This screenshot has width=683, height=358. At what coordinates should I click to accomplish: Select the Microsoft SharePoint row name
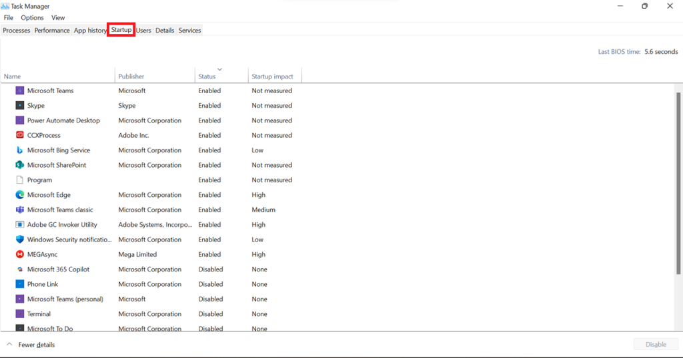pyautogui.click(x=57, y=165)
